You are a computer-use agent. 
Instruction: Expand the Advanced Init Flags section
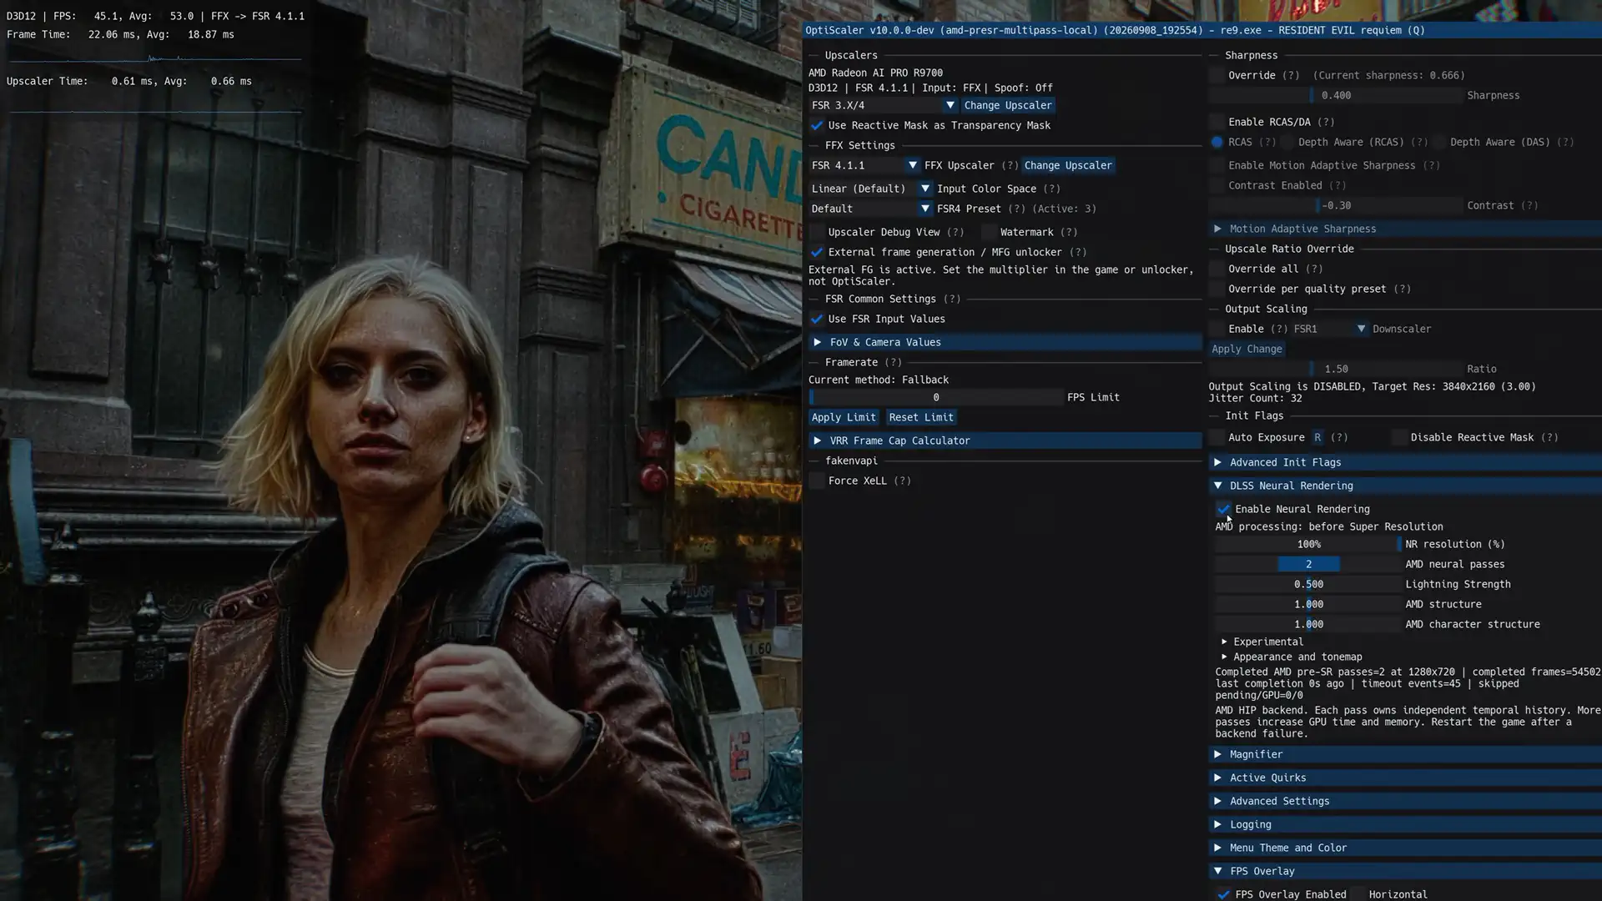[1405, 462]
